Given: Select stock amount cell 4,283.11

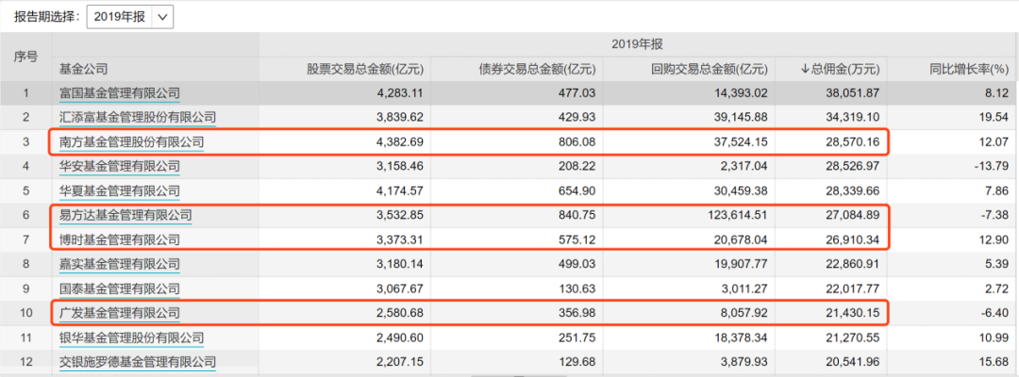Looking at the screenshot, I should tap(398, 92).
